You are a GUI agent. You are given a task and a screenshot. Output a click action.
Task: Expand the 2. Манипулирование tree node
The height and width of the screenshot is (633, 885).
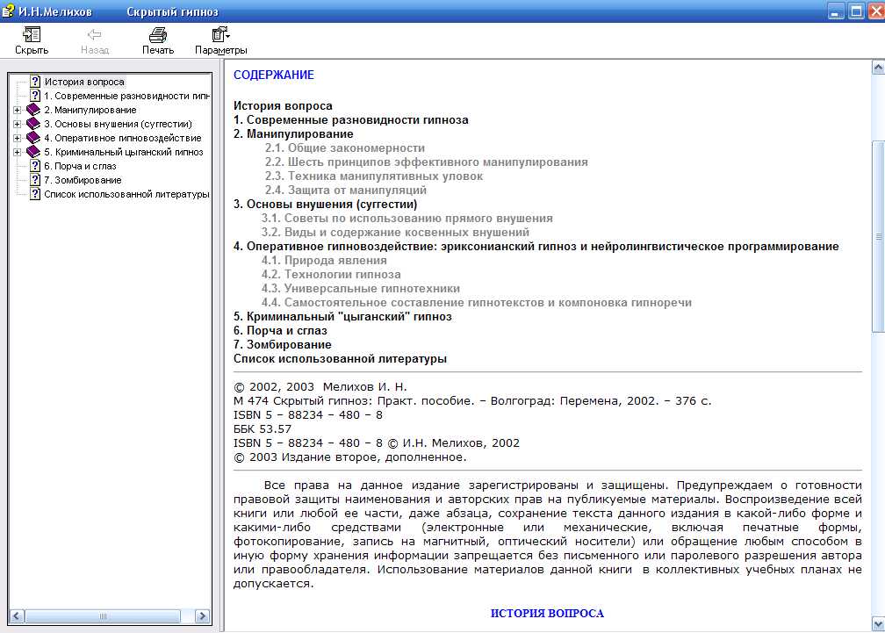tap(18, 110)
